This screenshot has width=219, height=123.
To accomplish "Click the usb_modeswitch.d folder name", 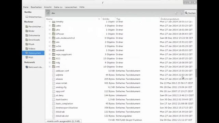I will point(65,38).
